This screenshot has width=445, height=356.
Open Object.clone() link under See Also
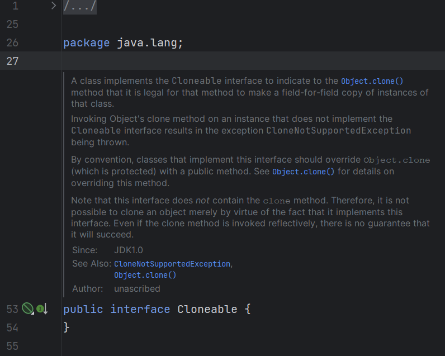(145, 275)
